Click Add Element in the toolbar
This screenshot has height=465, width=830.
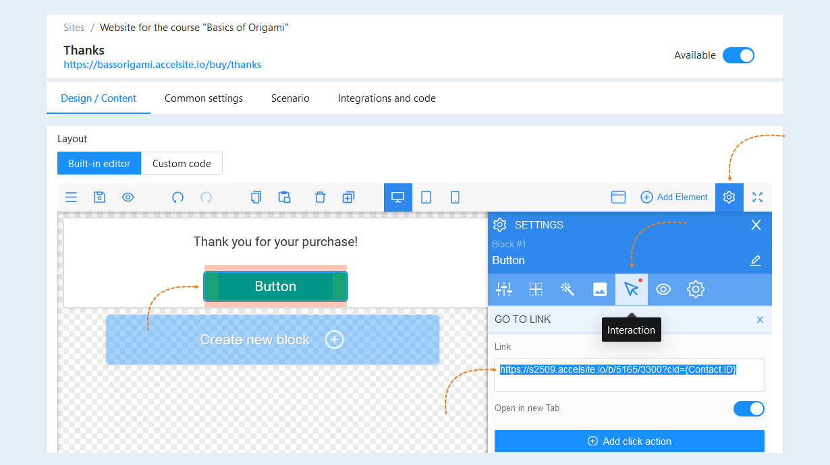(674, 197)
